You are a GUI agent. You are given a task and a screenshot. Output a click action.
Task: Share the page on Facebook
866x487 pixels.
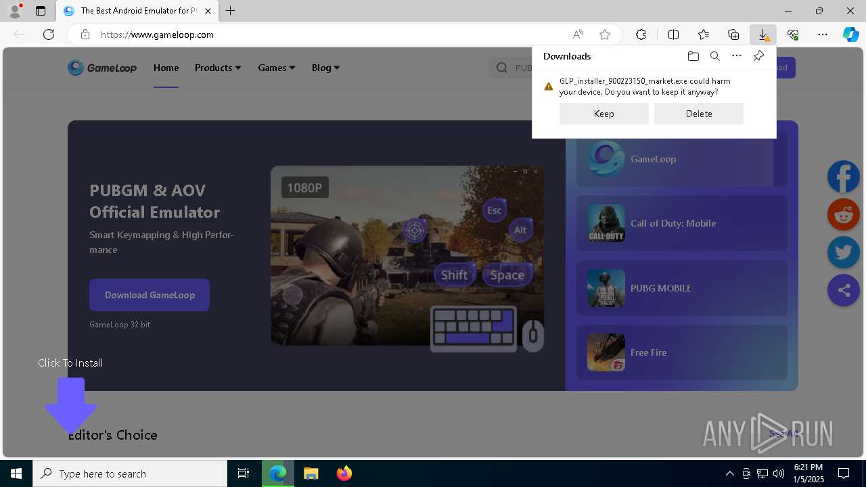click(844, 177)
